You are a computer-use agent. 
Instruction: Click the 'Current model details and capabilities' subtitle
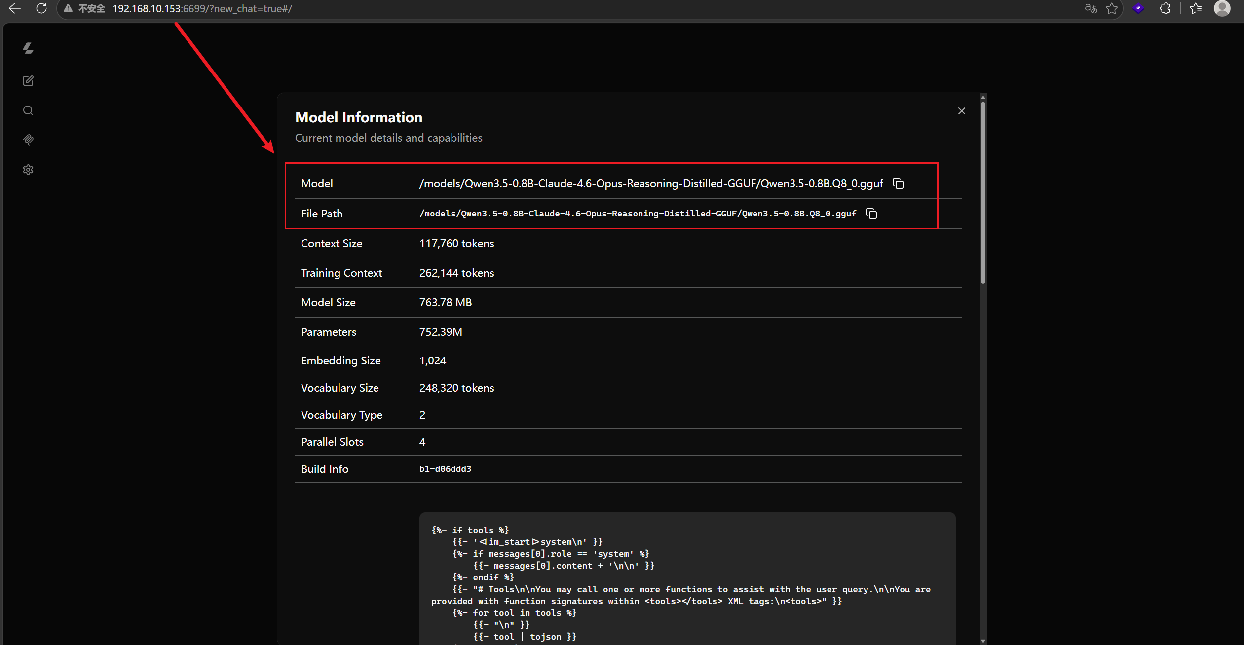tap(389, 138)
